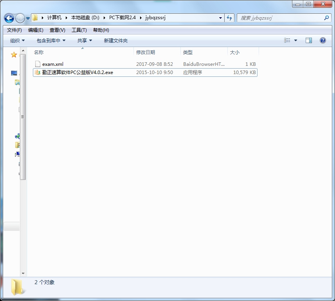Screen dimensions: 335x301
Task: Go back with the Back arrow button
Action: pyautogui.click(x=9, y=18)
